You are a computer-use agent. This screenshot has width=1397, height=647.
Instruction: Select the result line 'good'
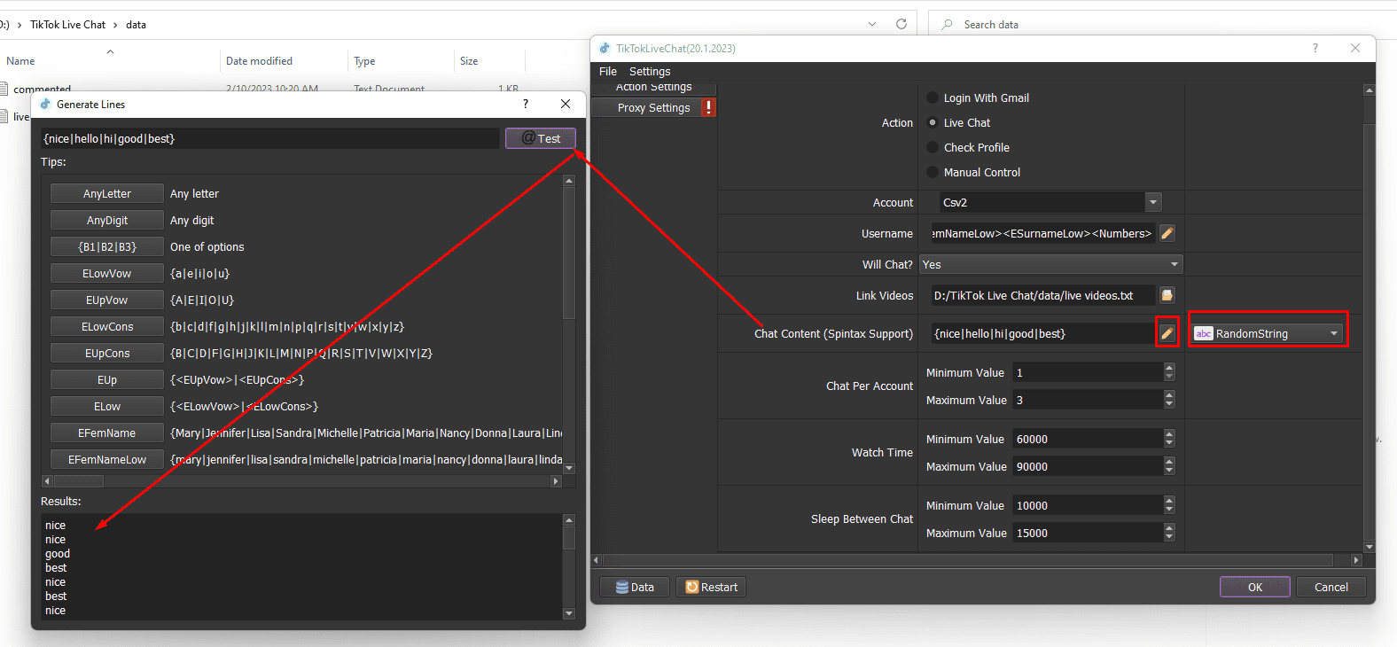[58, 554]
